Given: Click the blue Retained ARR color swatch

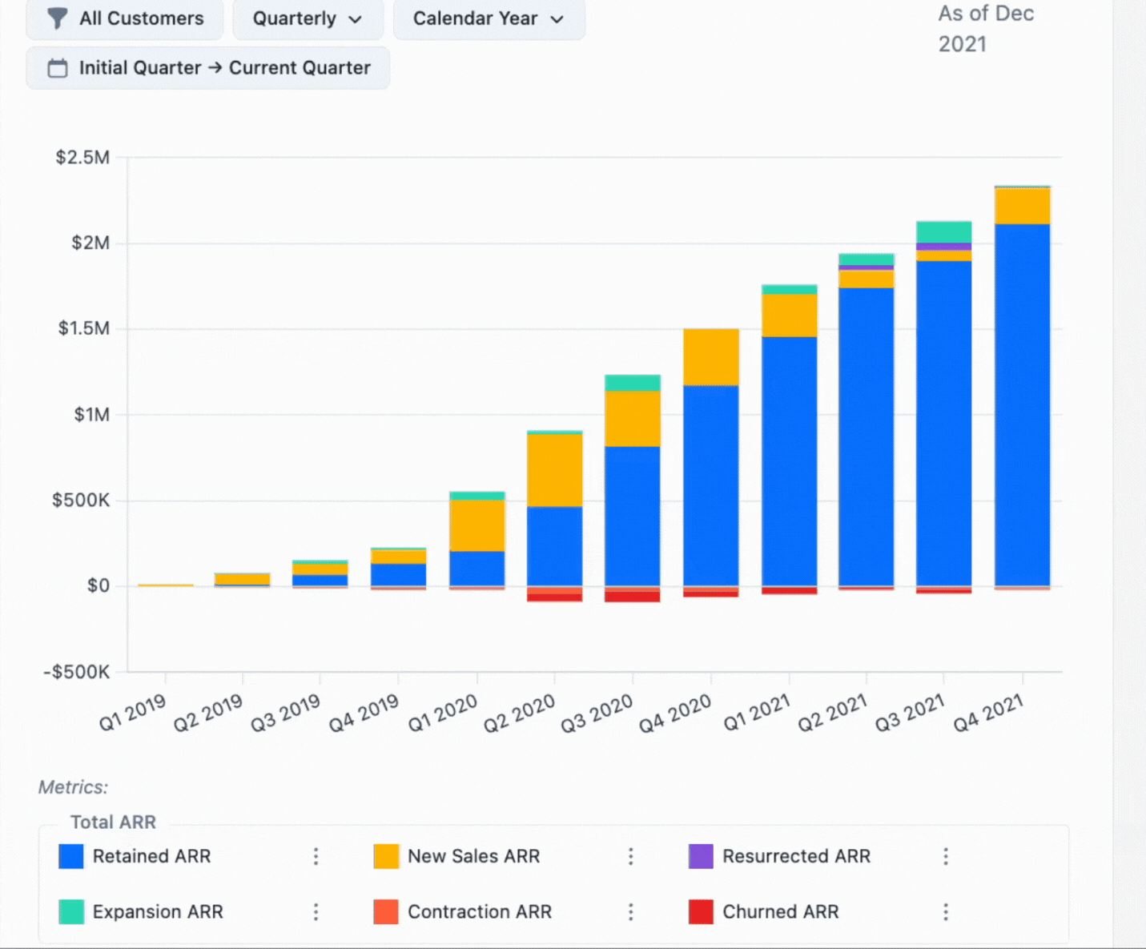Looking at the screenshot, I should (x=71, y=857).
